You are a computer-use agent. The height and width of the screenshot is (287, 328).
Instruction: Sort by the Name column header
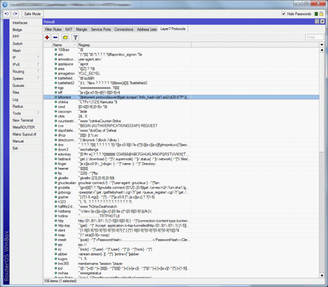pyautogui.click(x=64, y=45)
